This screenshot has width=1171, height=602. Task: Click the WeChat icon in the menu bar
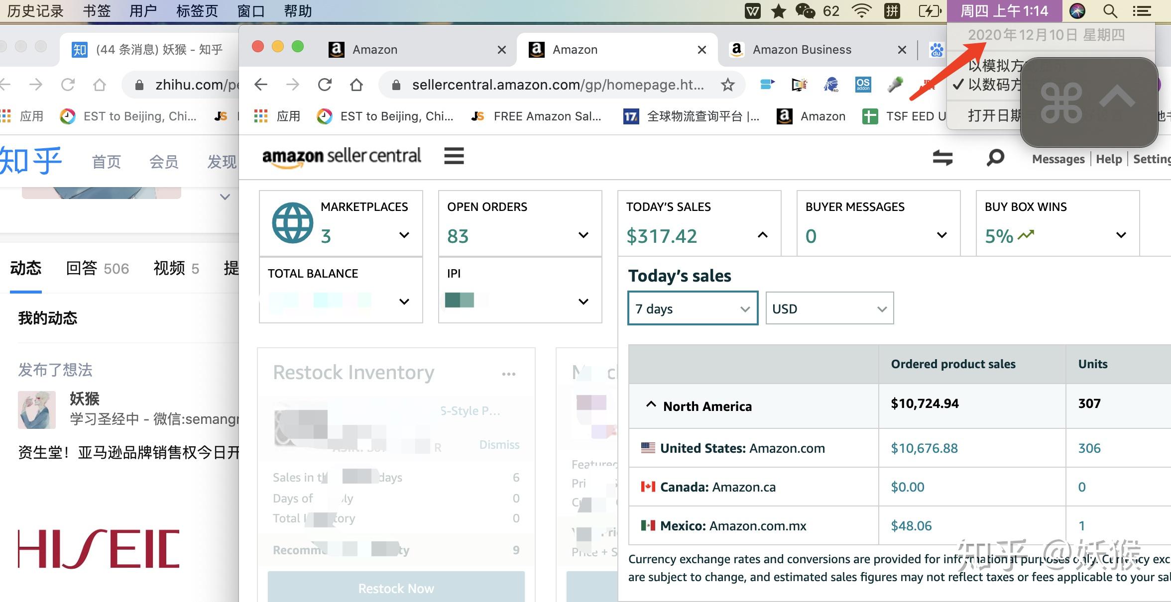(x=805, y=11)
